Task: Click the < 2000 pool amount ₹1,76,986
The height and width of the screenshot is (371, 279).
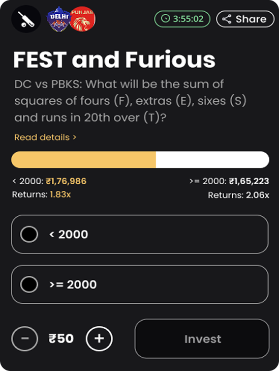Action: click(66, 181)
